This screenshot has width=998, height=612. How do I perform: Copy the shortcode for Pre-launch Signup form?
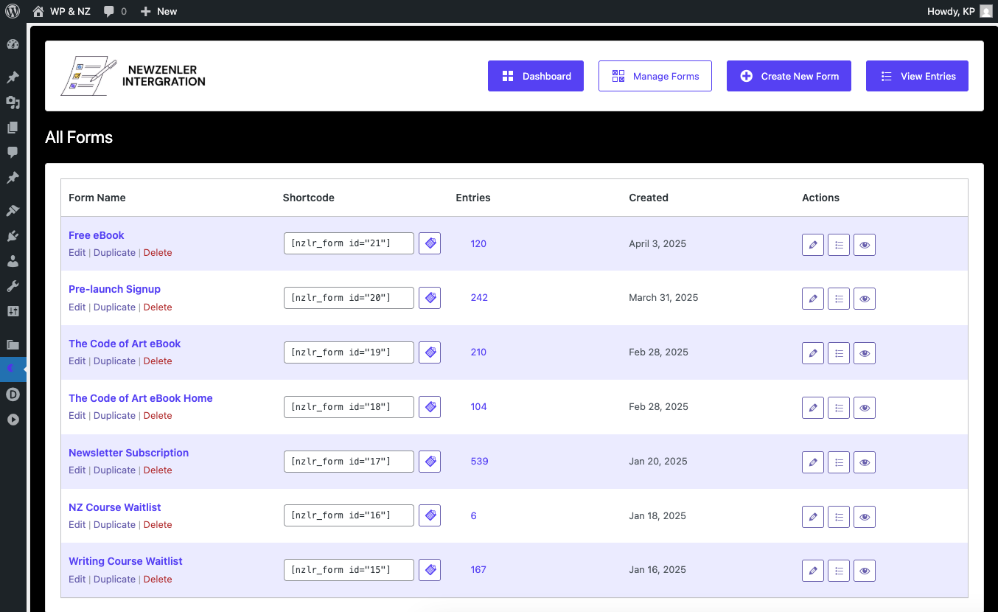(430, 298)
